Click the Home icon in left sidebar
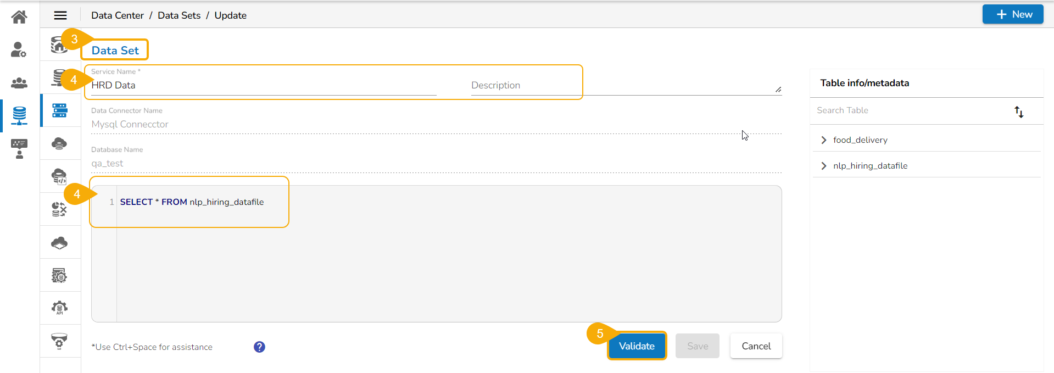Viewport: 1054px width, 373px height. point(19,17)
